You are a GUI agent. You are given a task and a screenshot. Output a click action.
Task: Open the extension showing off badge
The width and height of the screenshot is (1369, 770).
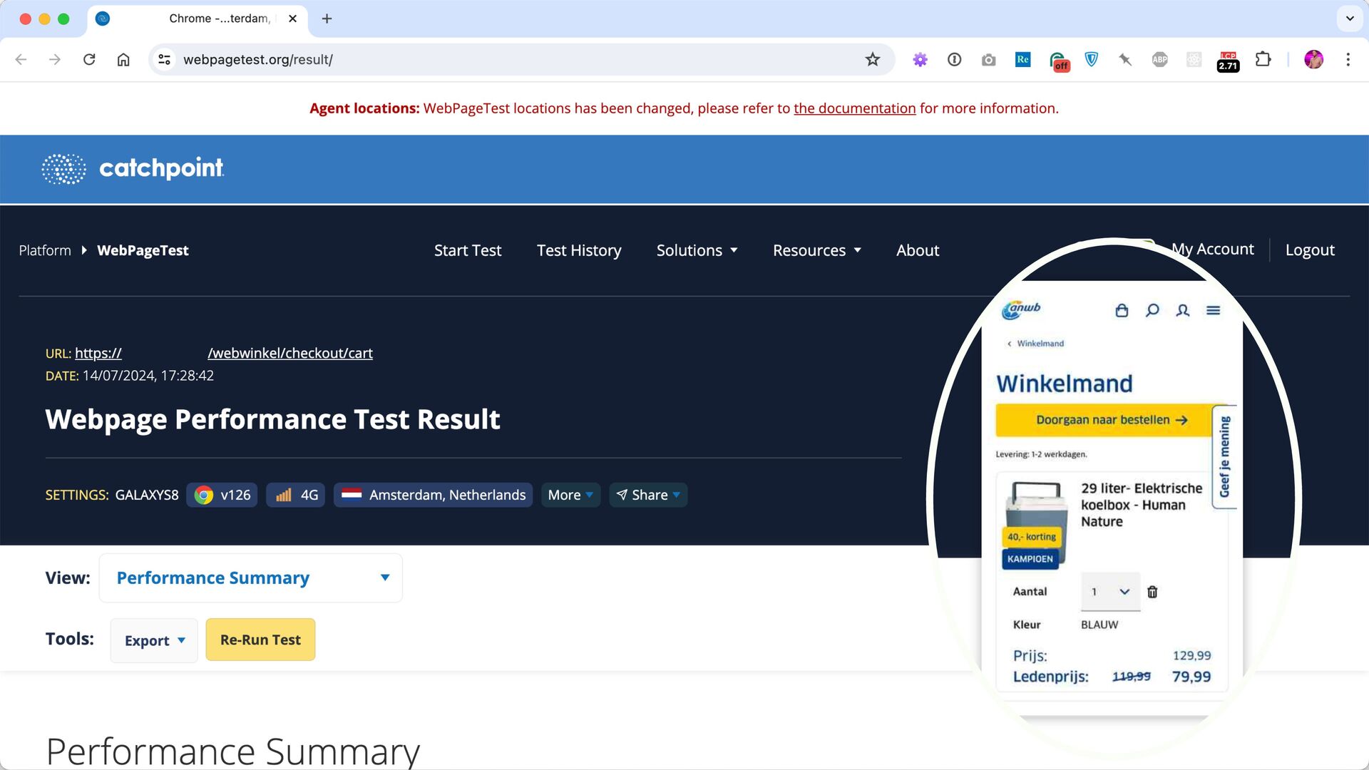click(1059, 61)
